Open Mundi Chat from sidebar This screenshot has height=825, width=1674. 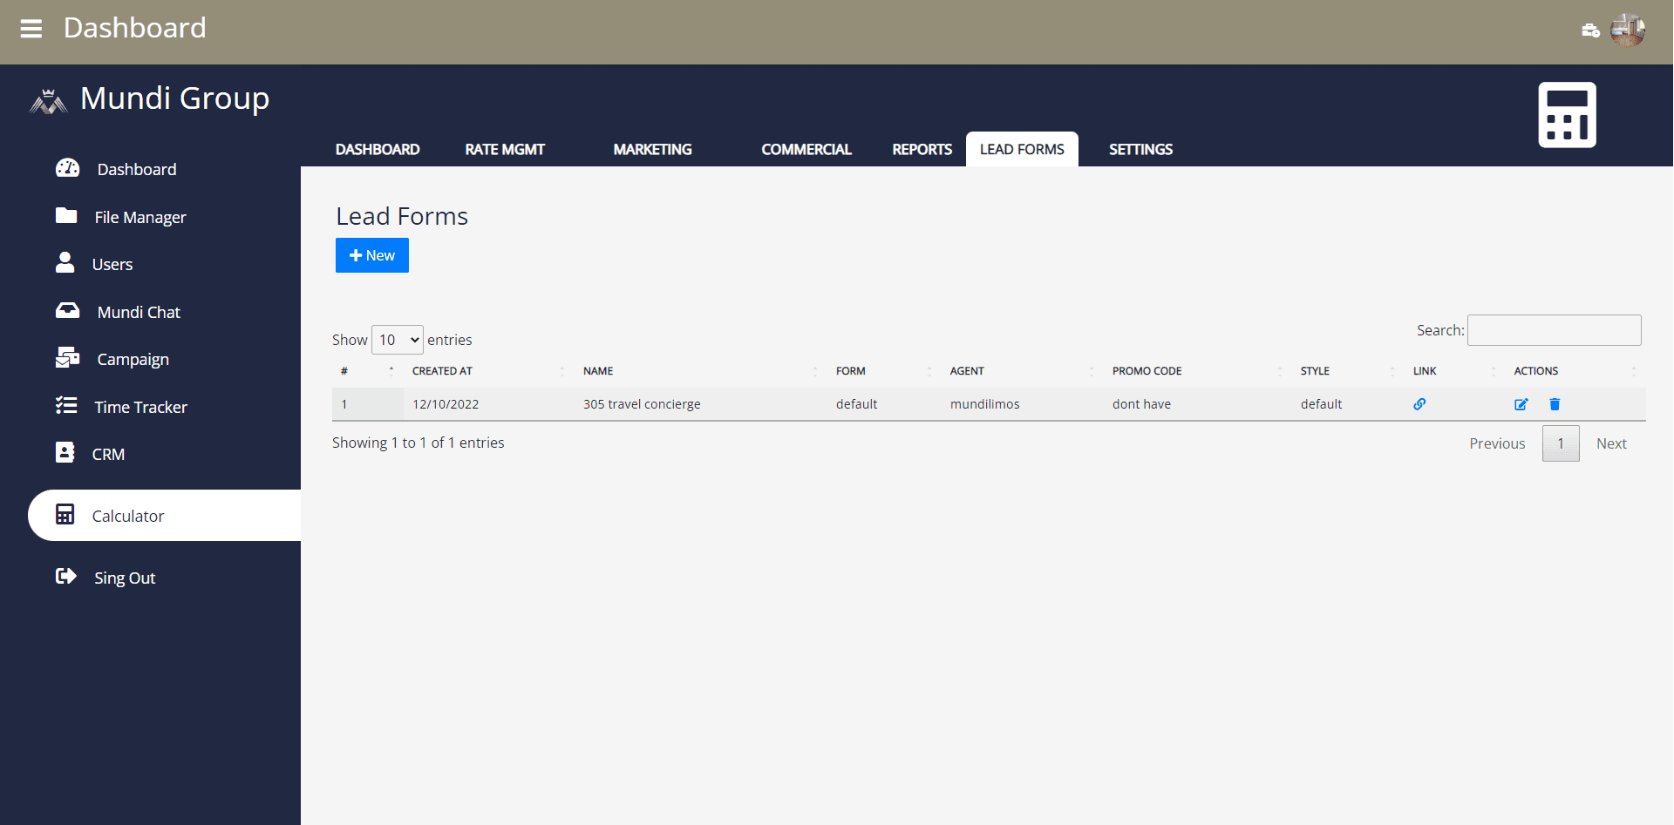(x=139, y=312)
